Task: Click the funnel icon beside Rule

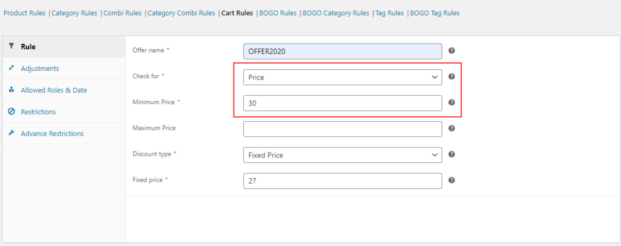Action: (x=12, y=46)
